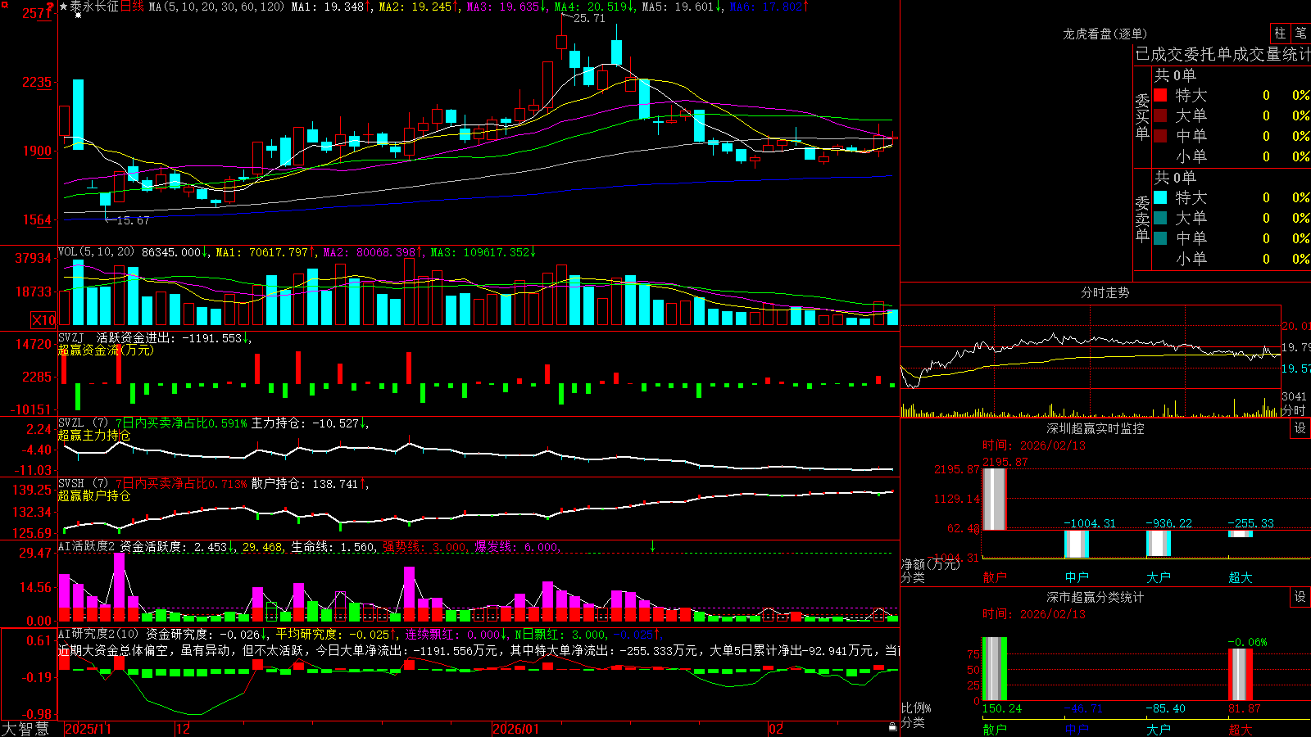Select the 超大 category in 分类统计 chart
The width and height of the screenshot is (1311, 737).
click(1241, 729)
